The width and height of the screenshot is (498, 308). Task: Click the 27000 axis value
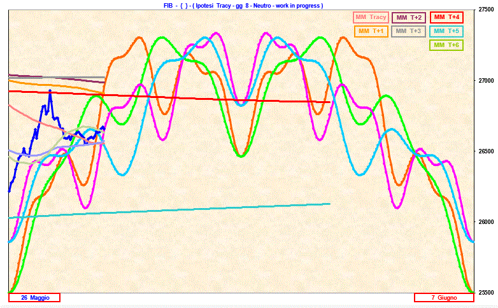pos(486,81)
